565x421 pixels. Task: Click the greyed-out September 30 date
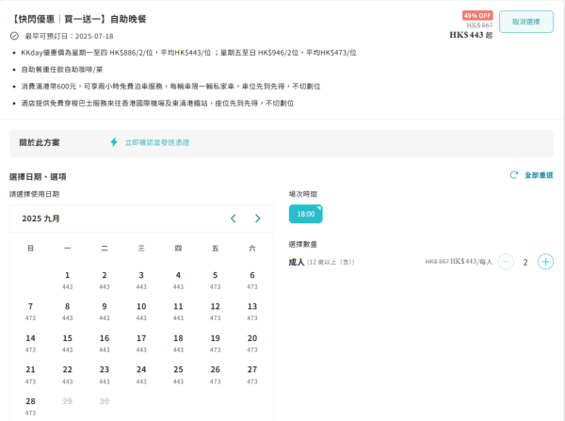click(x=105, y=401)
